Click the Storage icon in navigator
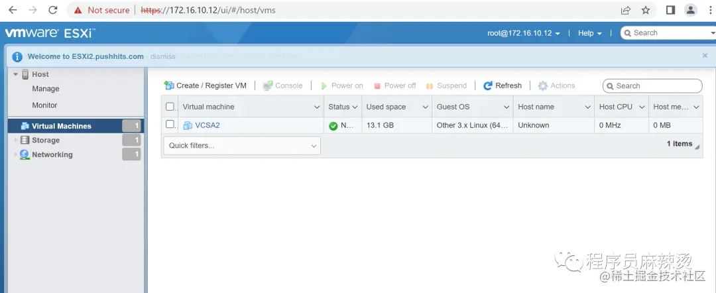Viewport: 716px width, 293px height. 25,140
